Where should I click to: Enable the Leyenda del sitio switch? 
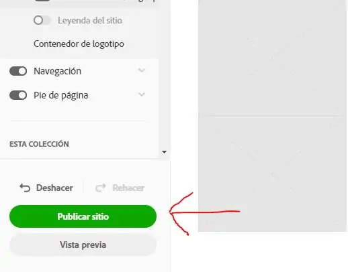pyautogui.click(x=42, y=20)
